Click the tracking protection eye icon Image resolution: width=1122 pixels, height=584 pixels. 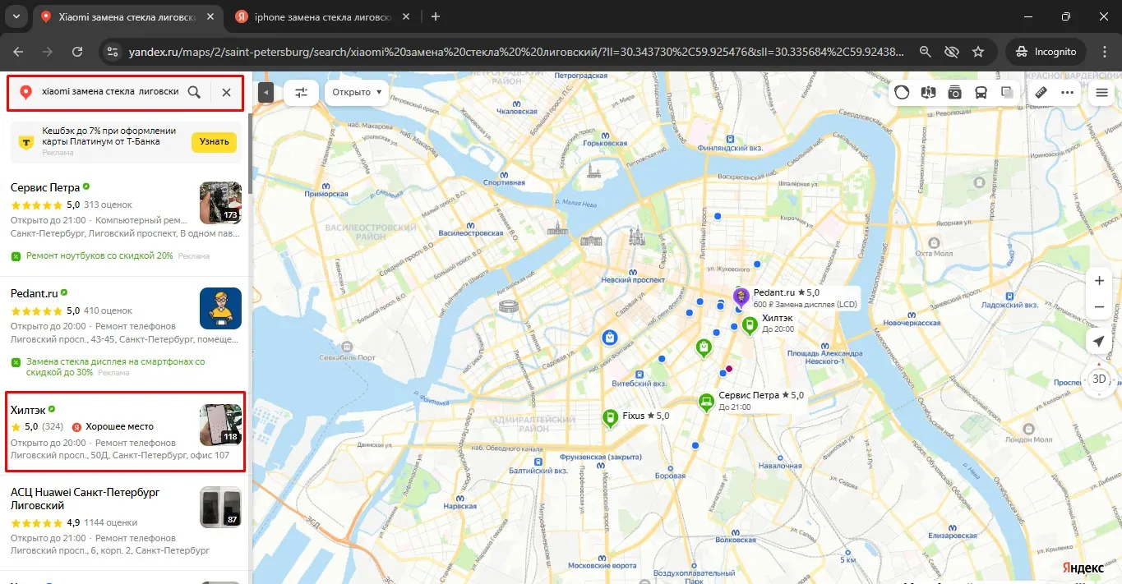click(952, 51)
